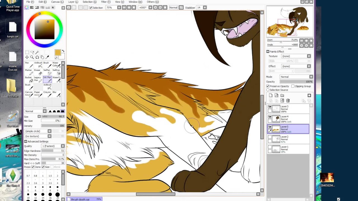Image resolution: width=358 pixels, height=201 pixels.
Task: Choose the Marker tool
Action: click(29, 72)
